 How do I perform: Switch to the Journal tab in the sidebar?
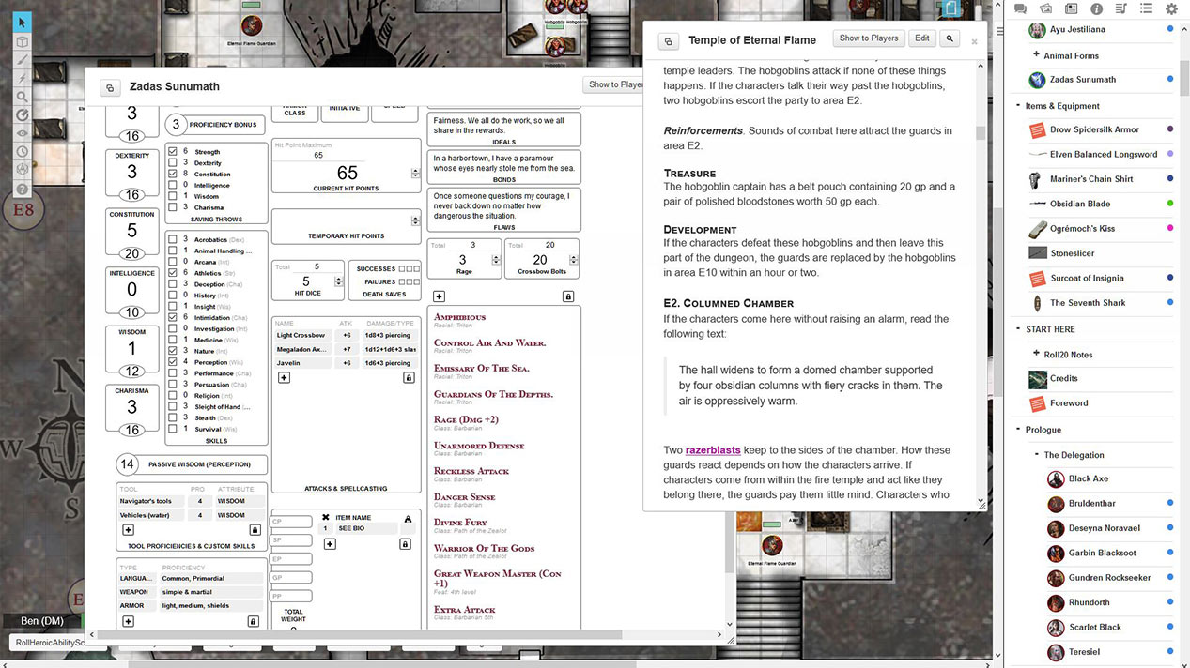(x=1072, y=8)
